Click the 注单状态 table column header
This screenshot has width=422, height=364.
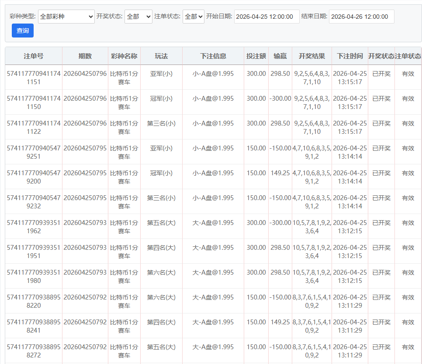[408, 56]
